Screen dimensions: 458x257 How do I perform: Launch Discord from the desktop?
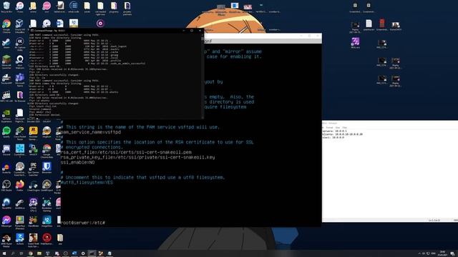tap(6, 150)
